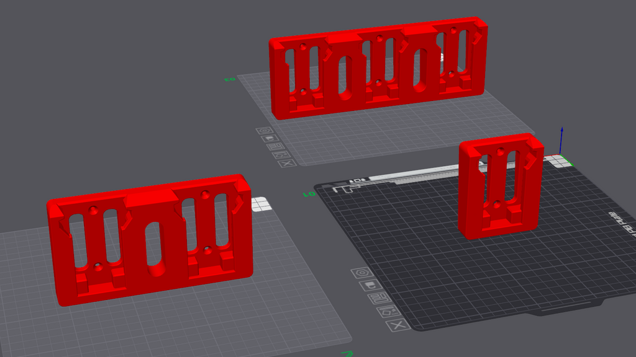Screen dimensions: 636x357
Task: Toggle the lock icon on plate 01
Action: coord(370,285)
